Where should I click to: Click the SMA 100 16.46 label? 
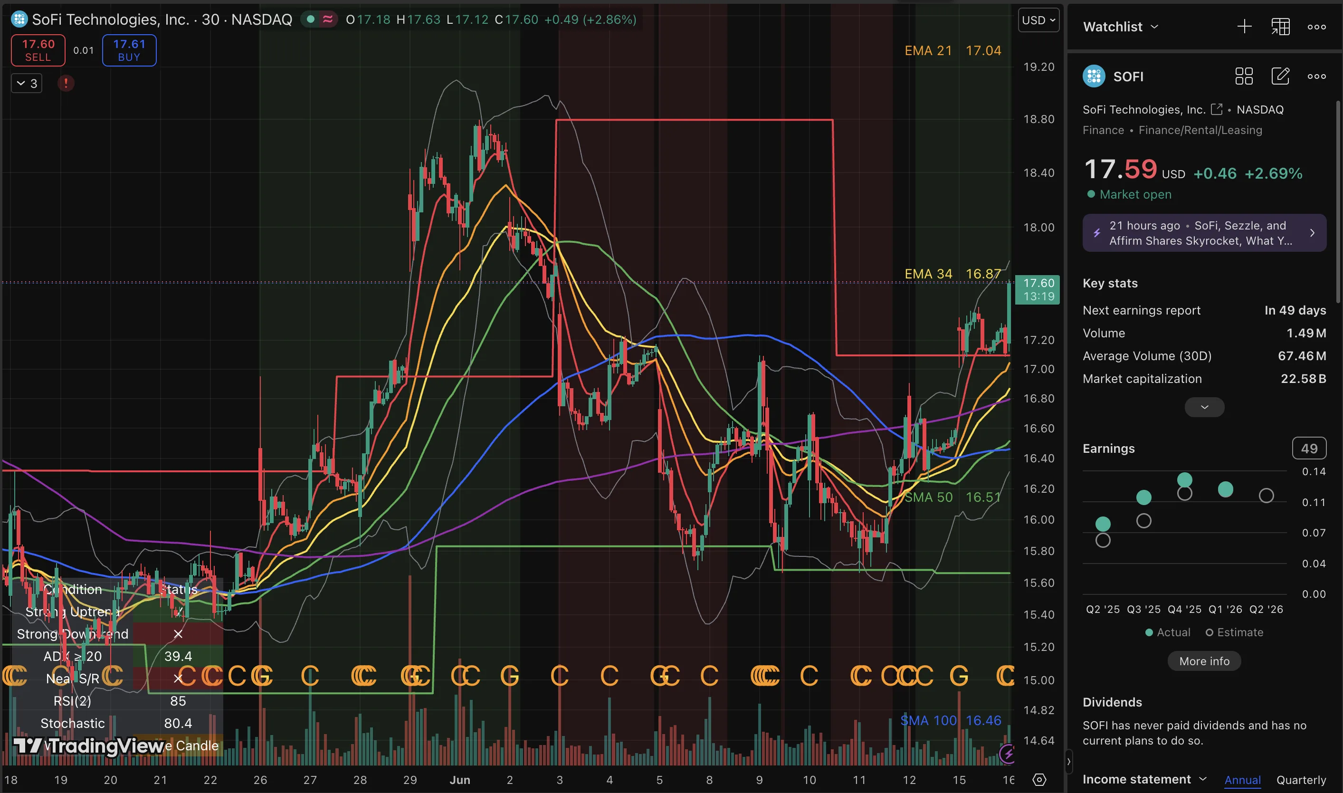click(x=950, y=720)
